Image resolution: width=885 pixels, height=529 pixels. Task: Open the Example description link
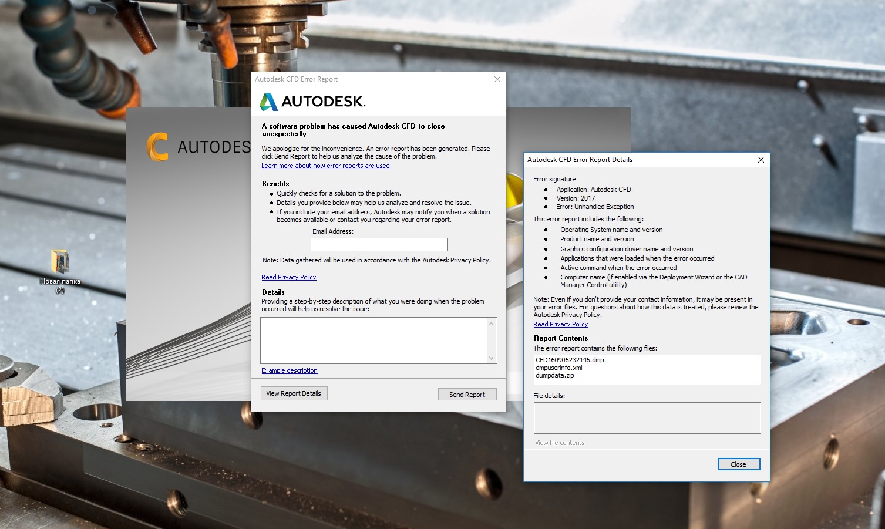coord(290,371)
